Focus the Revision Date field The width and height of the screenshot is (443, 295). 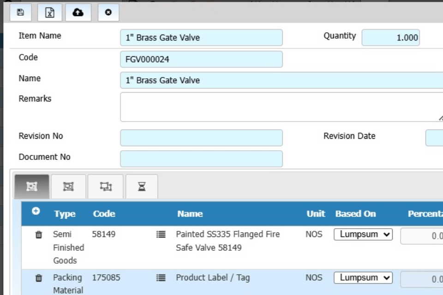[x=434, y=138]
